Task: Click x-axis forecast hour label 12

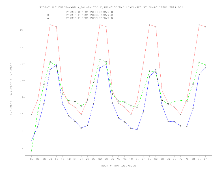Action: click(x=57, y=159)
